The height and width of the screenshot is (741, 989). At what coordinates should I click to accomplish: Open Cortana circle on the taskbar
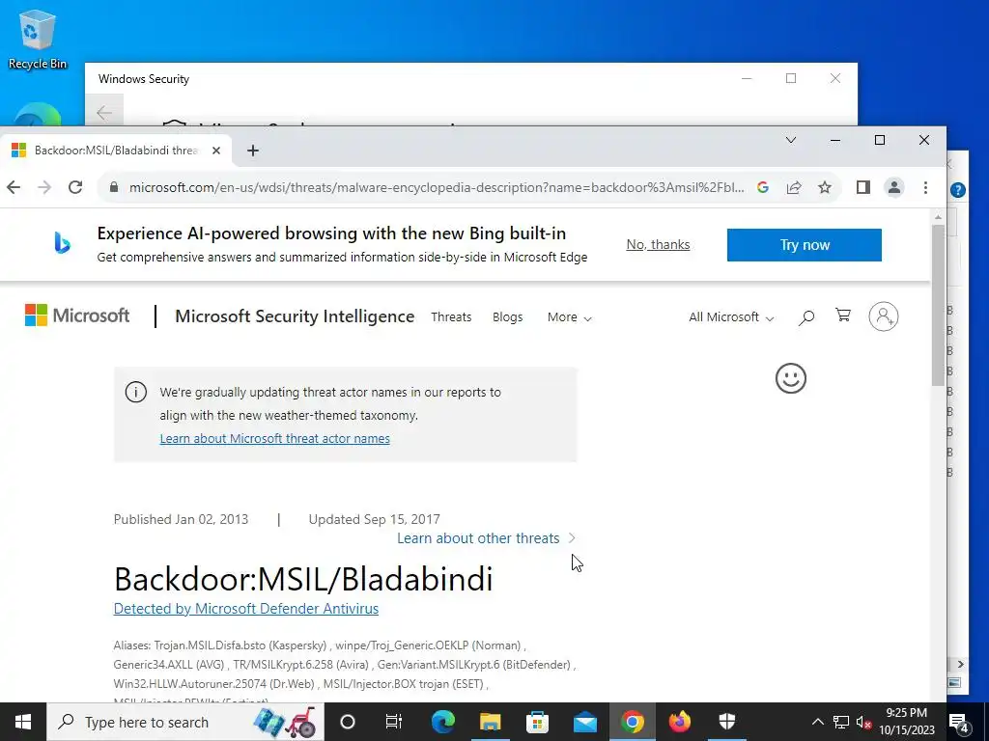pyautogui.click(x=348, y=722)
